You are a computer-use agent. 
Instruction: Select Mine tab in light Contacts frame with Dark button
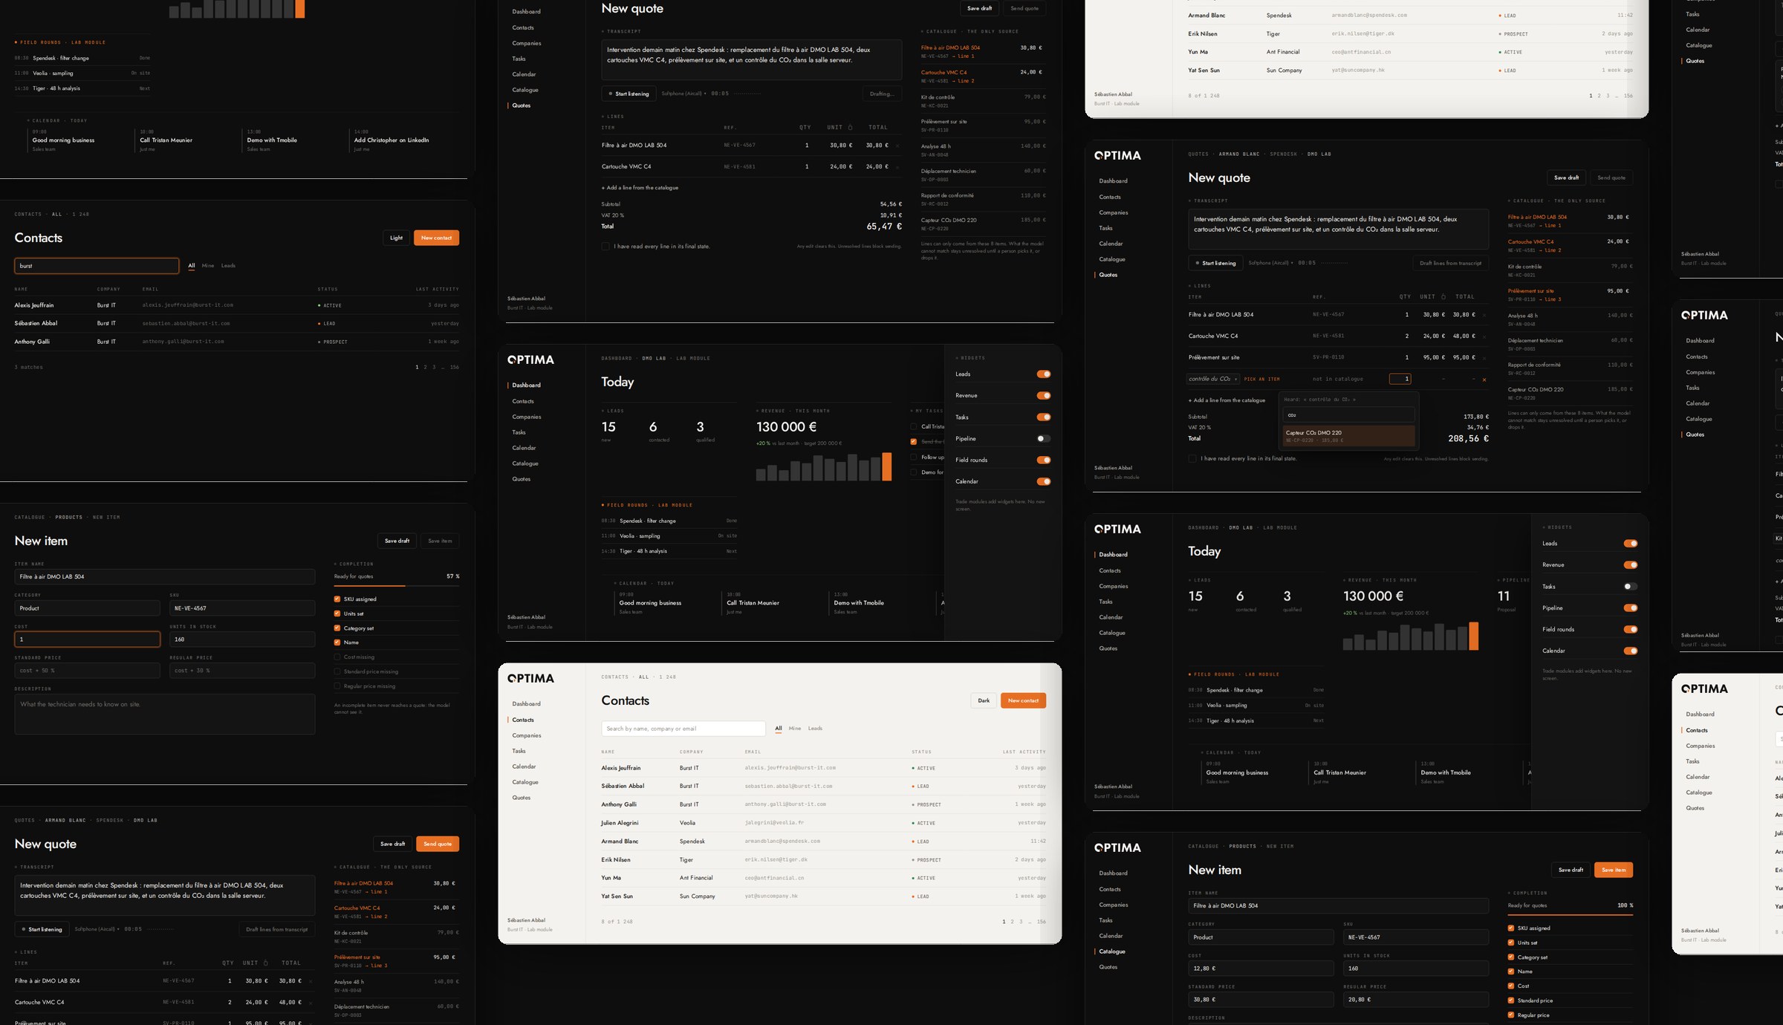coord(795,728)
